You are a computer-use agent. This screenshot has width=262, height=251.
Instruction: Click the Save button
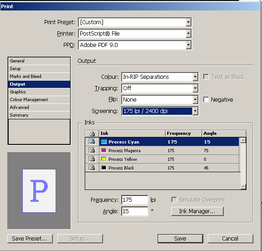tap(180, 239)
